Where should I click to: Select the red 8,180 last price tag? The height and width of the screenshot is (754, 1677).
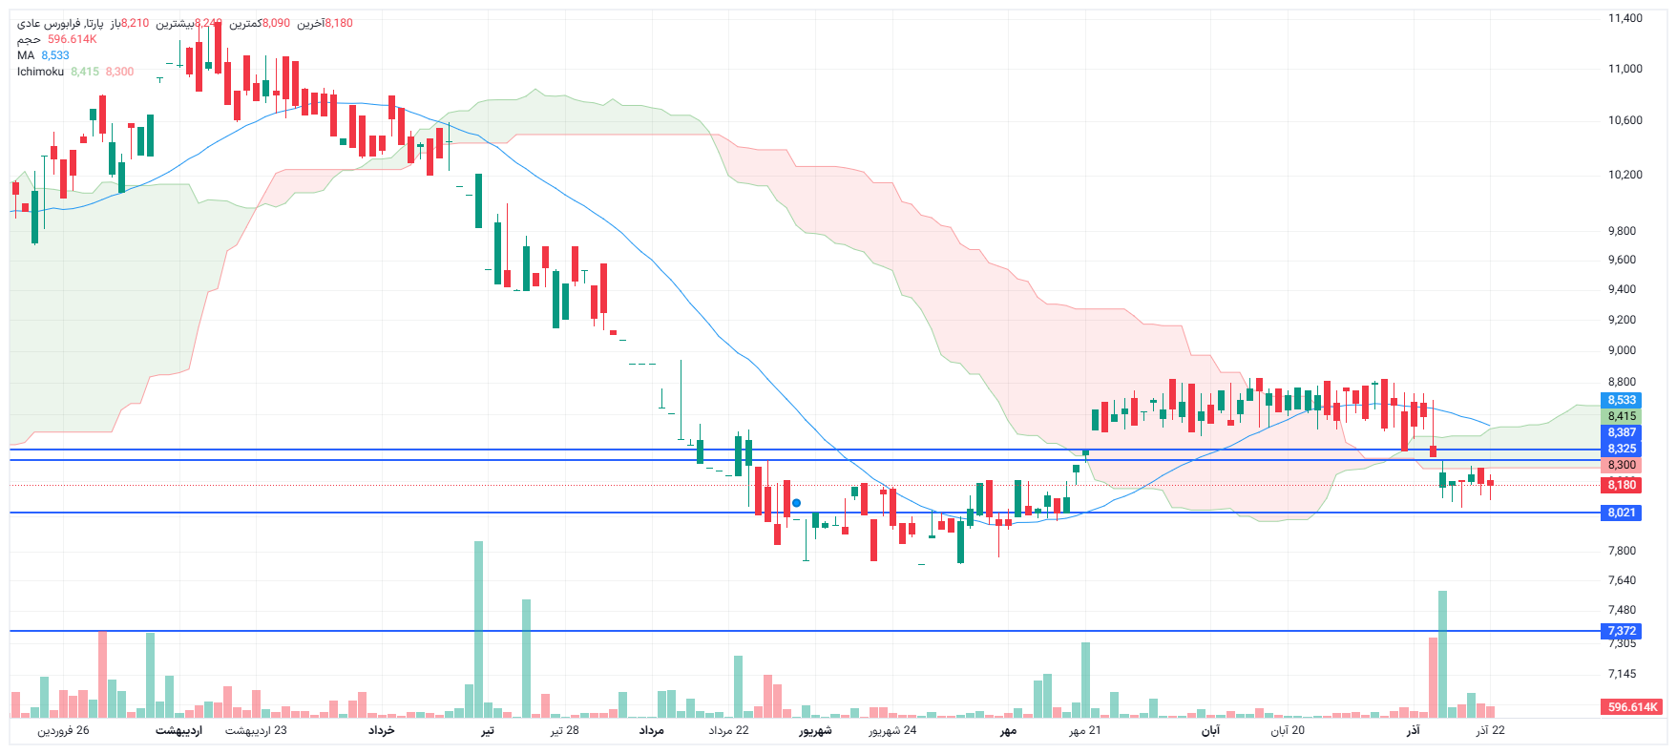click(x=1621, y=485)
